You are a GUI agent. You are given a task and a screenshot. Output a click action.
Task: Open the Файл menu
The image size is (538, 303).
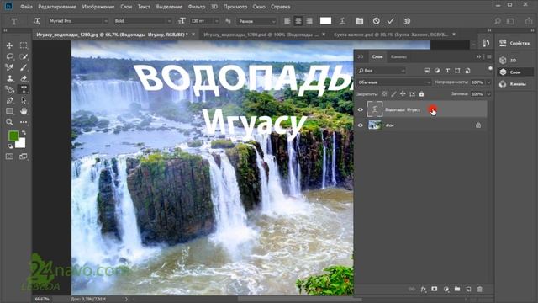[x=26, y=7]
